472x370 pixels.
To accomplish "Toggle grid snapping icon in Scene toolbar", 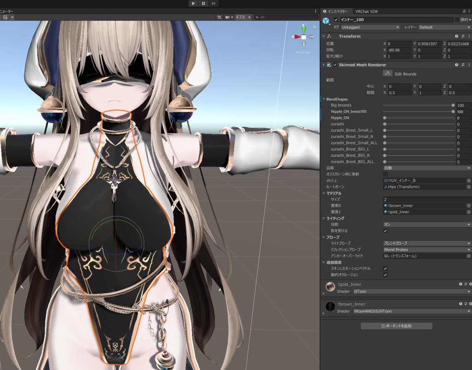I will tap(6, 18).
